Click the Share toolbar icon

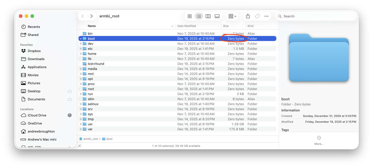pos(248,16)
